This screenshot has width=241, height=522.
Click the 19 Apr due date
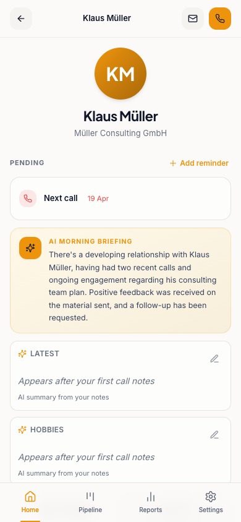pos(98,199)
